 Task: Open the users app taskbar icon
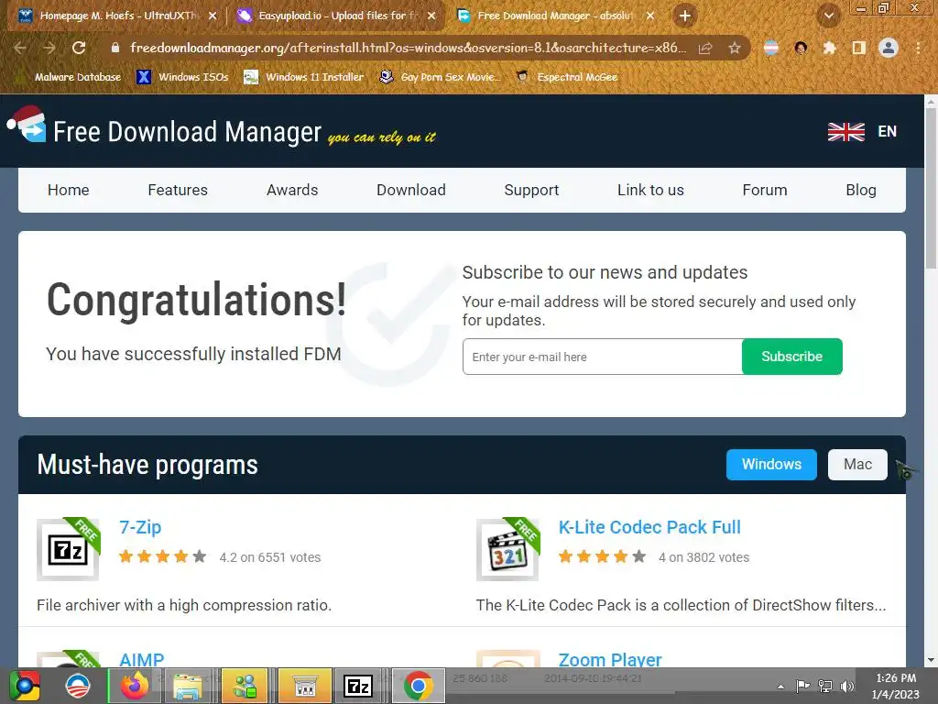tap(245, 686)
